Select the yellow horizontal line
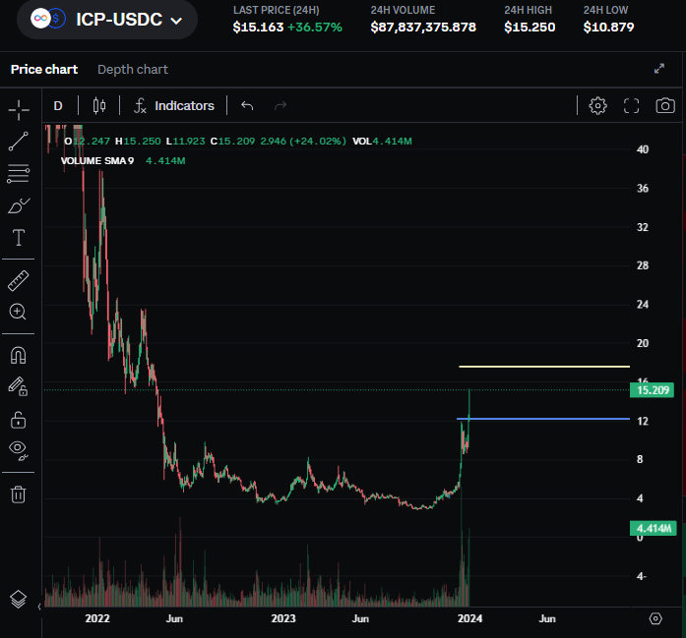686x638 pixels. pos(544,367)
